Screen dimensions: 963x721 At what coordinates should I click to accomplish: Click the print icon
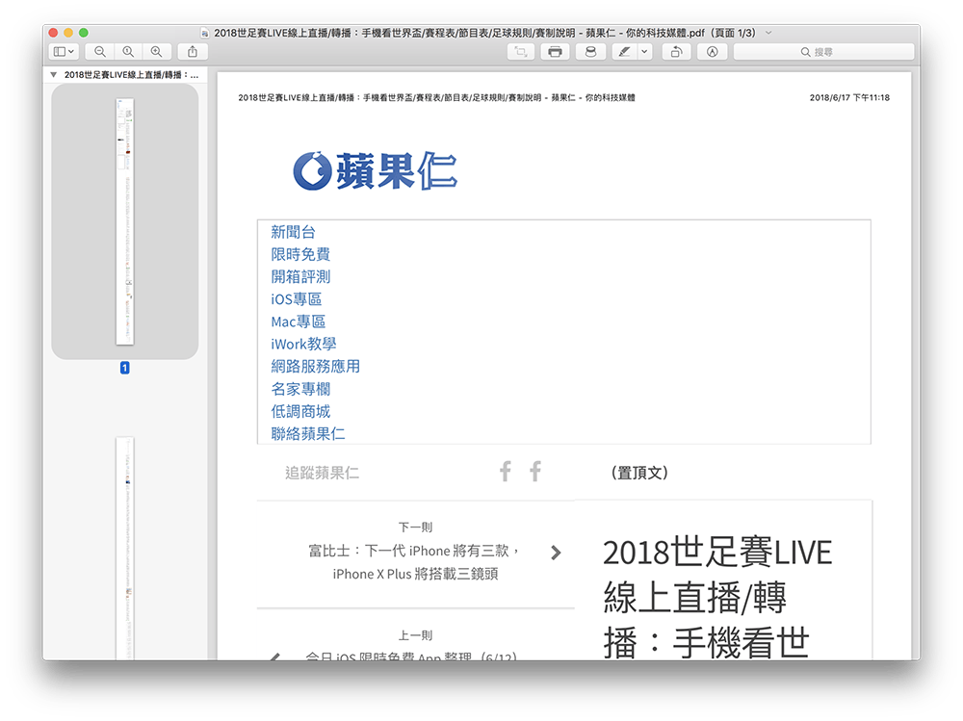click(x=556, y=52)
